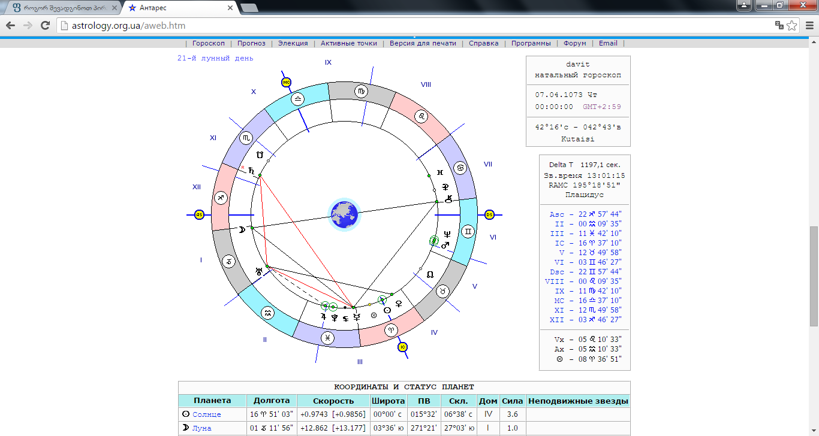Click the Vx row in the house list
This screenshot has width=819, height=436.
click(588, 339)
